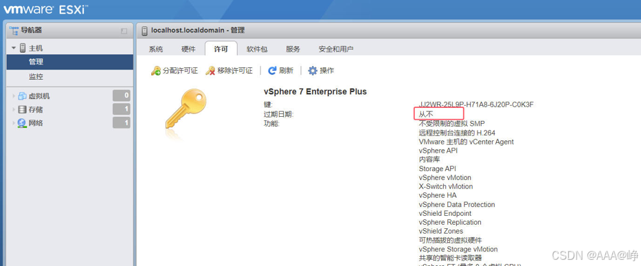This screenshot has height=266, width=641.
Task: Click the Storage API feature entry
Action: [438, 168]
